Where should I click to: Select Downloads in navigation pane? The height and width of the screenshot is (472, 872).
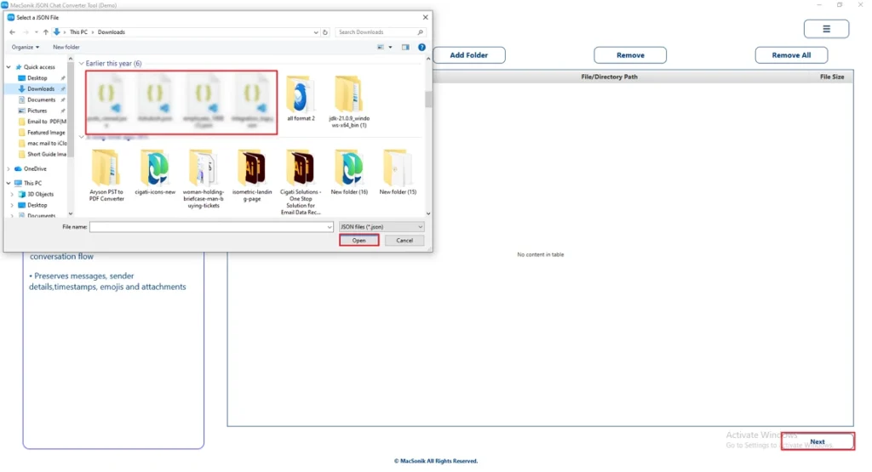(x=41, y=88)
